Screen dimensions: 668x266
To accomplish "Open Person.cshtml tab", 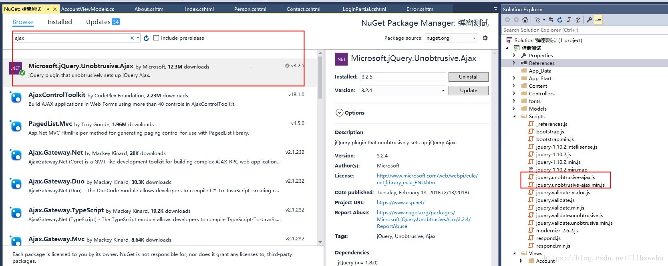I will 250,9.
